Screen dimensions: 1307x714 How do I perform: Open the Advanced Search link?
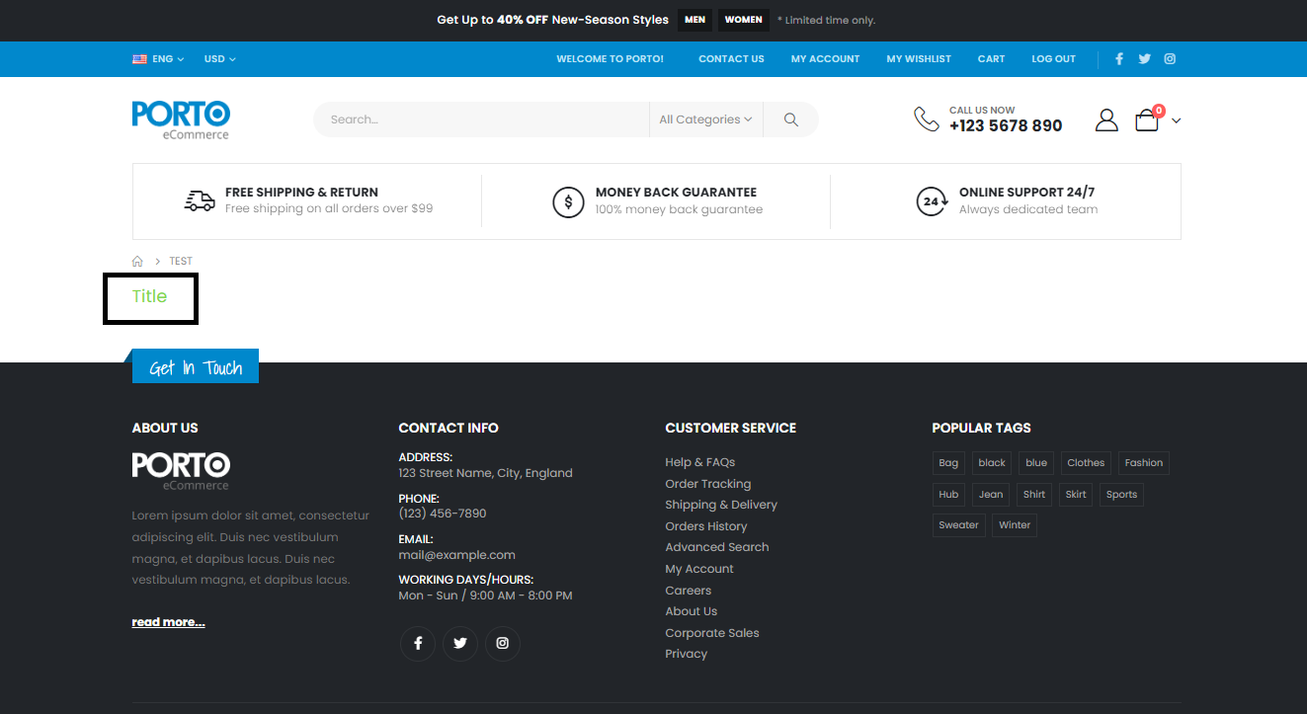716,547
